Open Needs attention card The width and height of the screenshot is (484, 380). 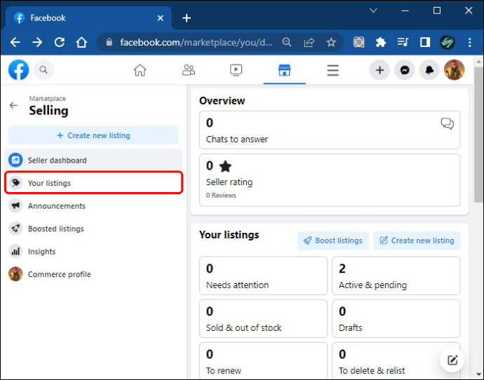tap(263, 276)
